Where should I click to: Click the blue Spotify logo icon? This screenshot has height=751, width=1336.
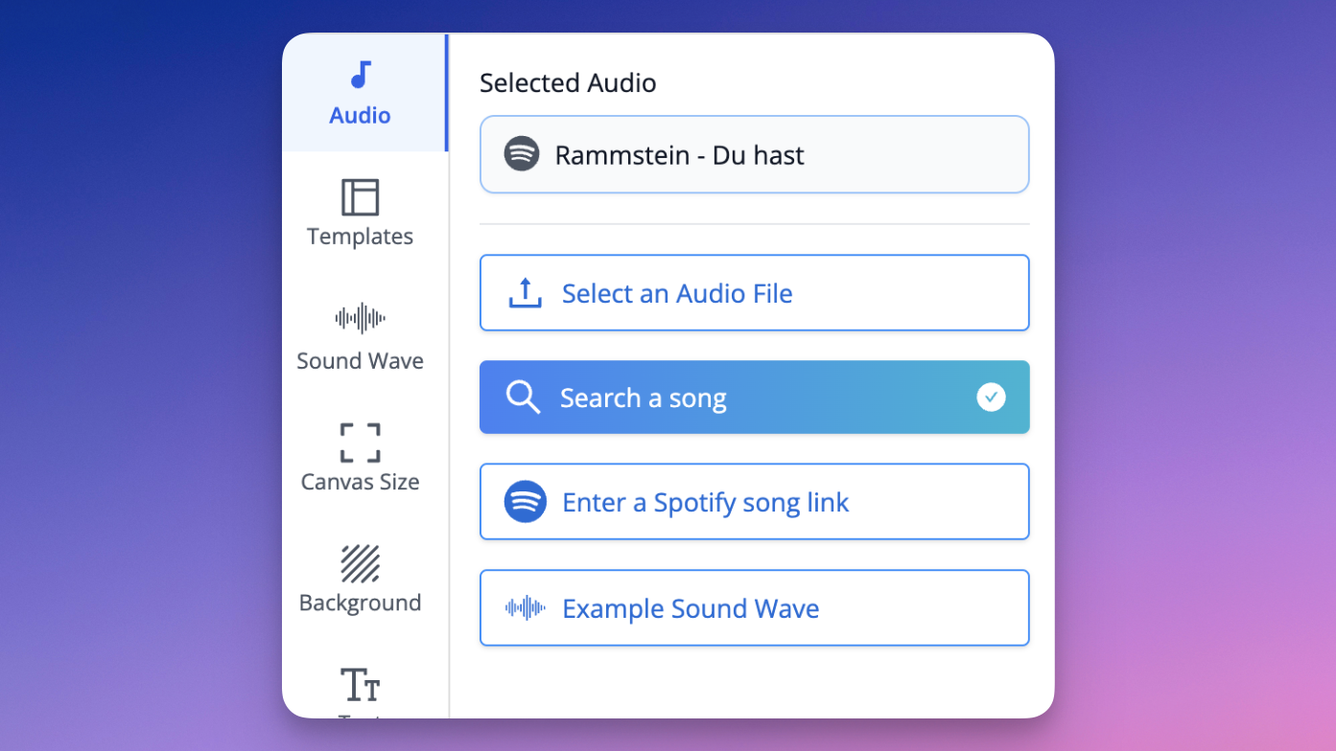click(x=525, y=502)
